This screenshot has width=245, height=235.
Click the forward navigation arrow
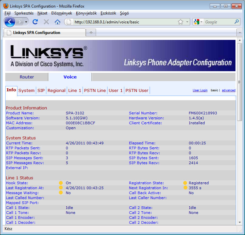point(20,22)
